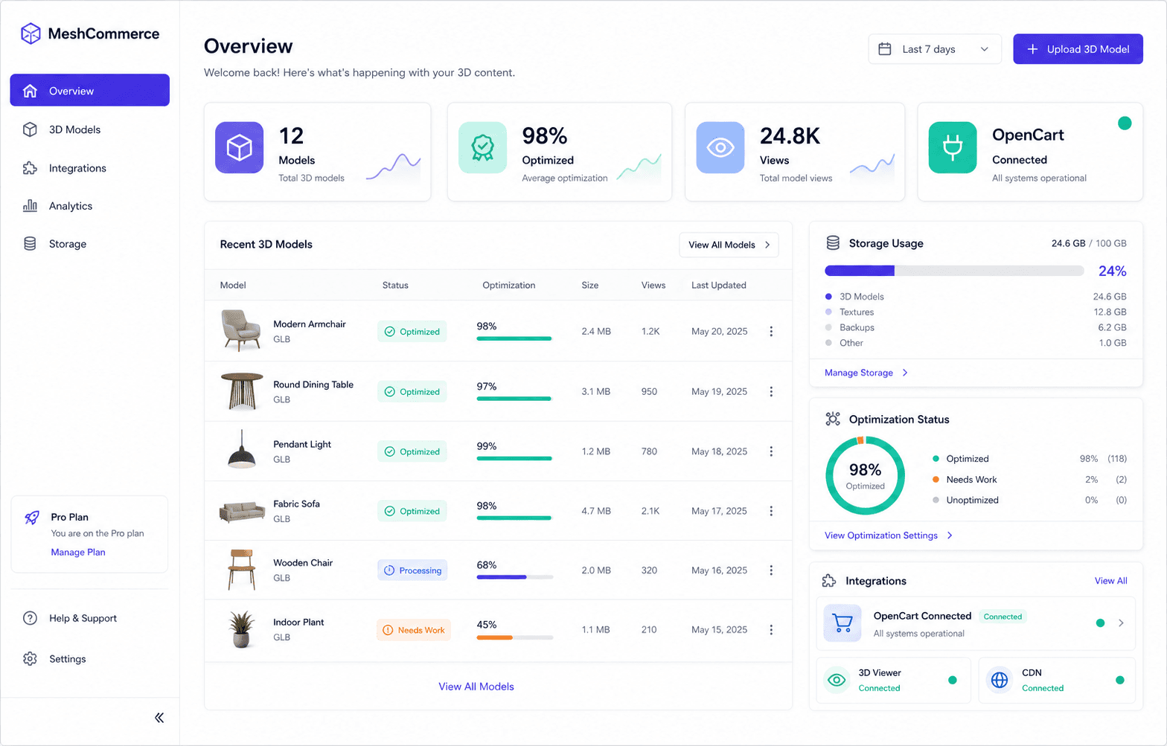Viewport: 1167px width, 746px height.
Task: Open the Modern Armchair row options menu
Action: click(x=771, y=332)
